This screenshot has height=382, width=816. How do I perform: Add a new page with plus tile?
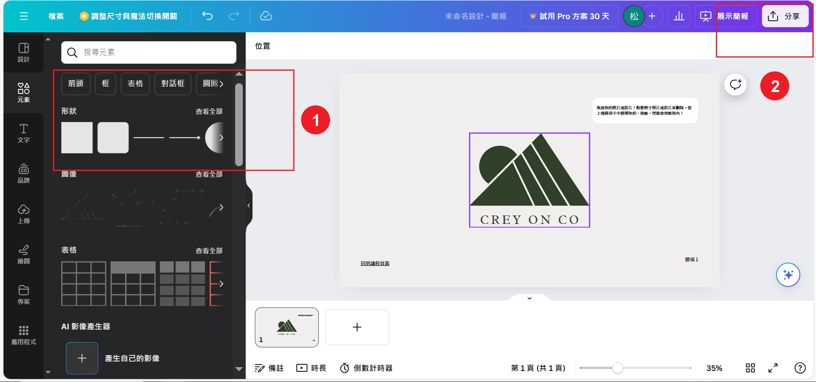[x=357, y=327]
